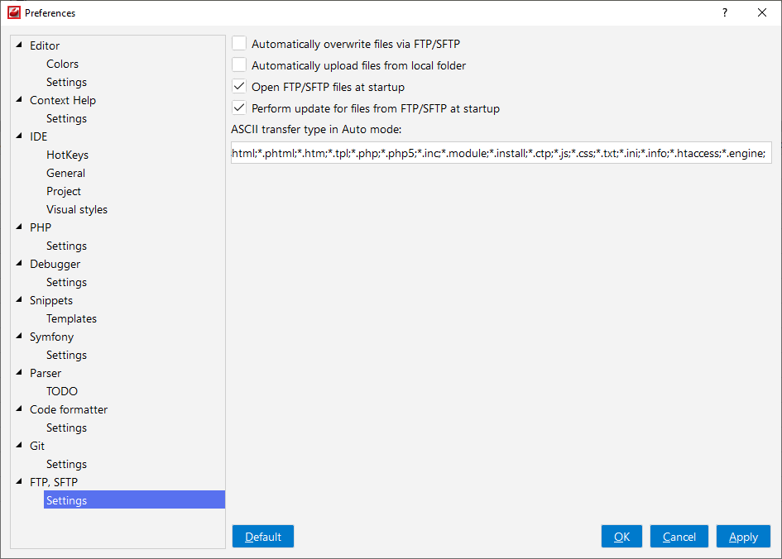Click the question mark help icon
The height and width of the screenshot is (559, 782).
[x=725, y=12]
